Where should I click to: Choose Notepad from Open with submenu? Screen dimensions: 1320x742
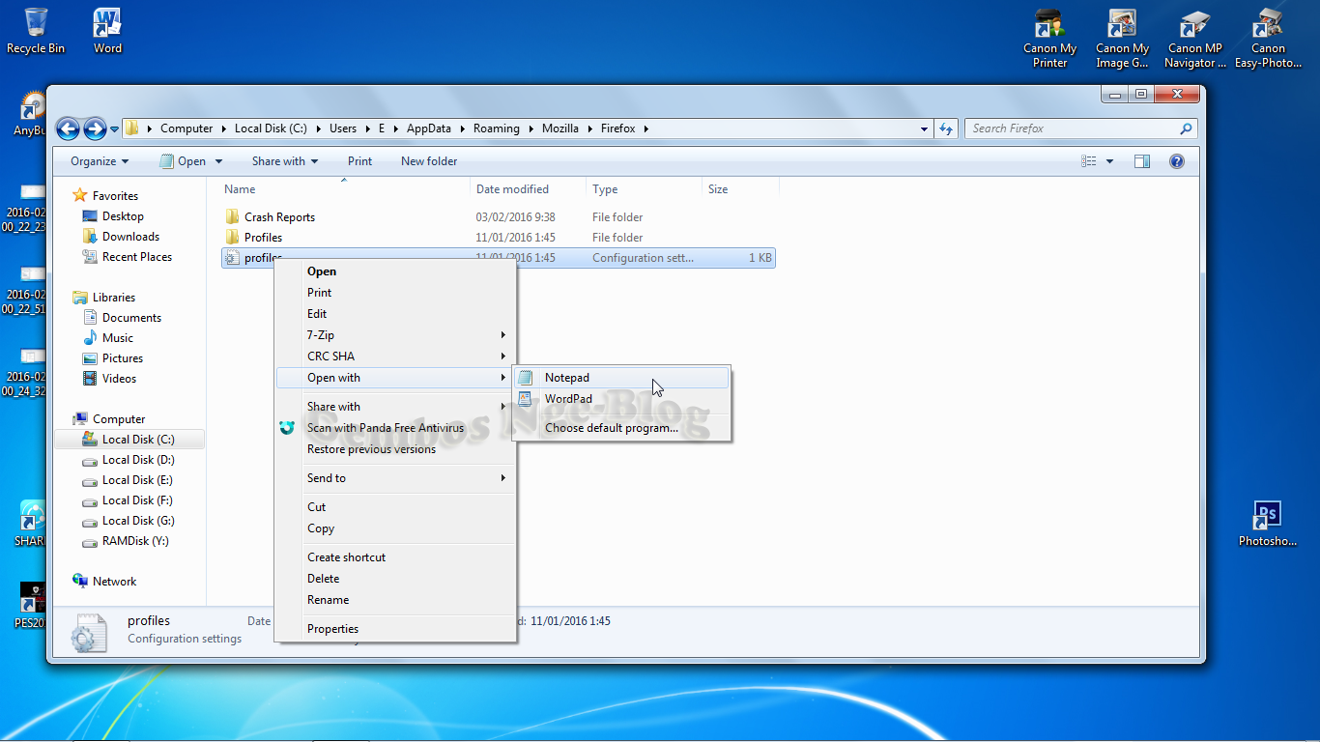(x=621, y=378)
